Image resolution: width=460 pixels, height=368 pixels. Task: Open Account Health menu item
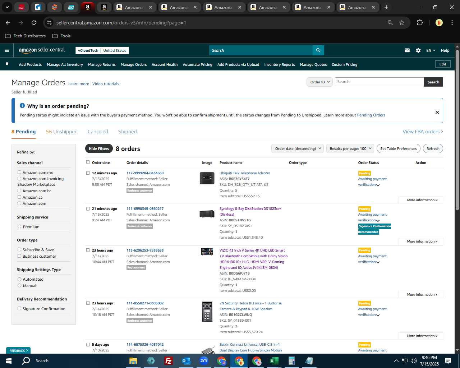(x=165, y=65)
